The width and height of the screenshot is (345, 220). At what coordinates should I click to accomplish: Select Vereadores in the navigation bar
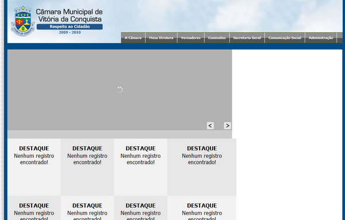tap(190, 37)
